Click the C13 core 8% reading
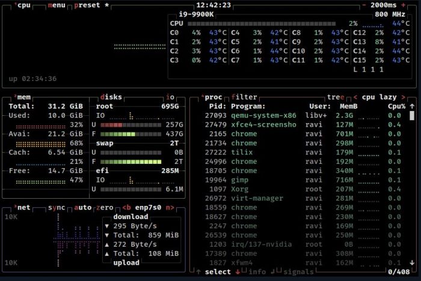Image resolution: width=421 pixels, height=281 pixels. [379, 42]
